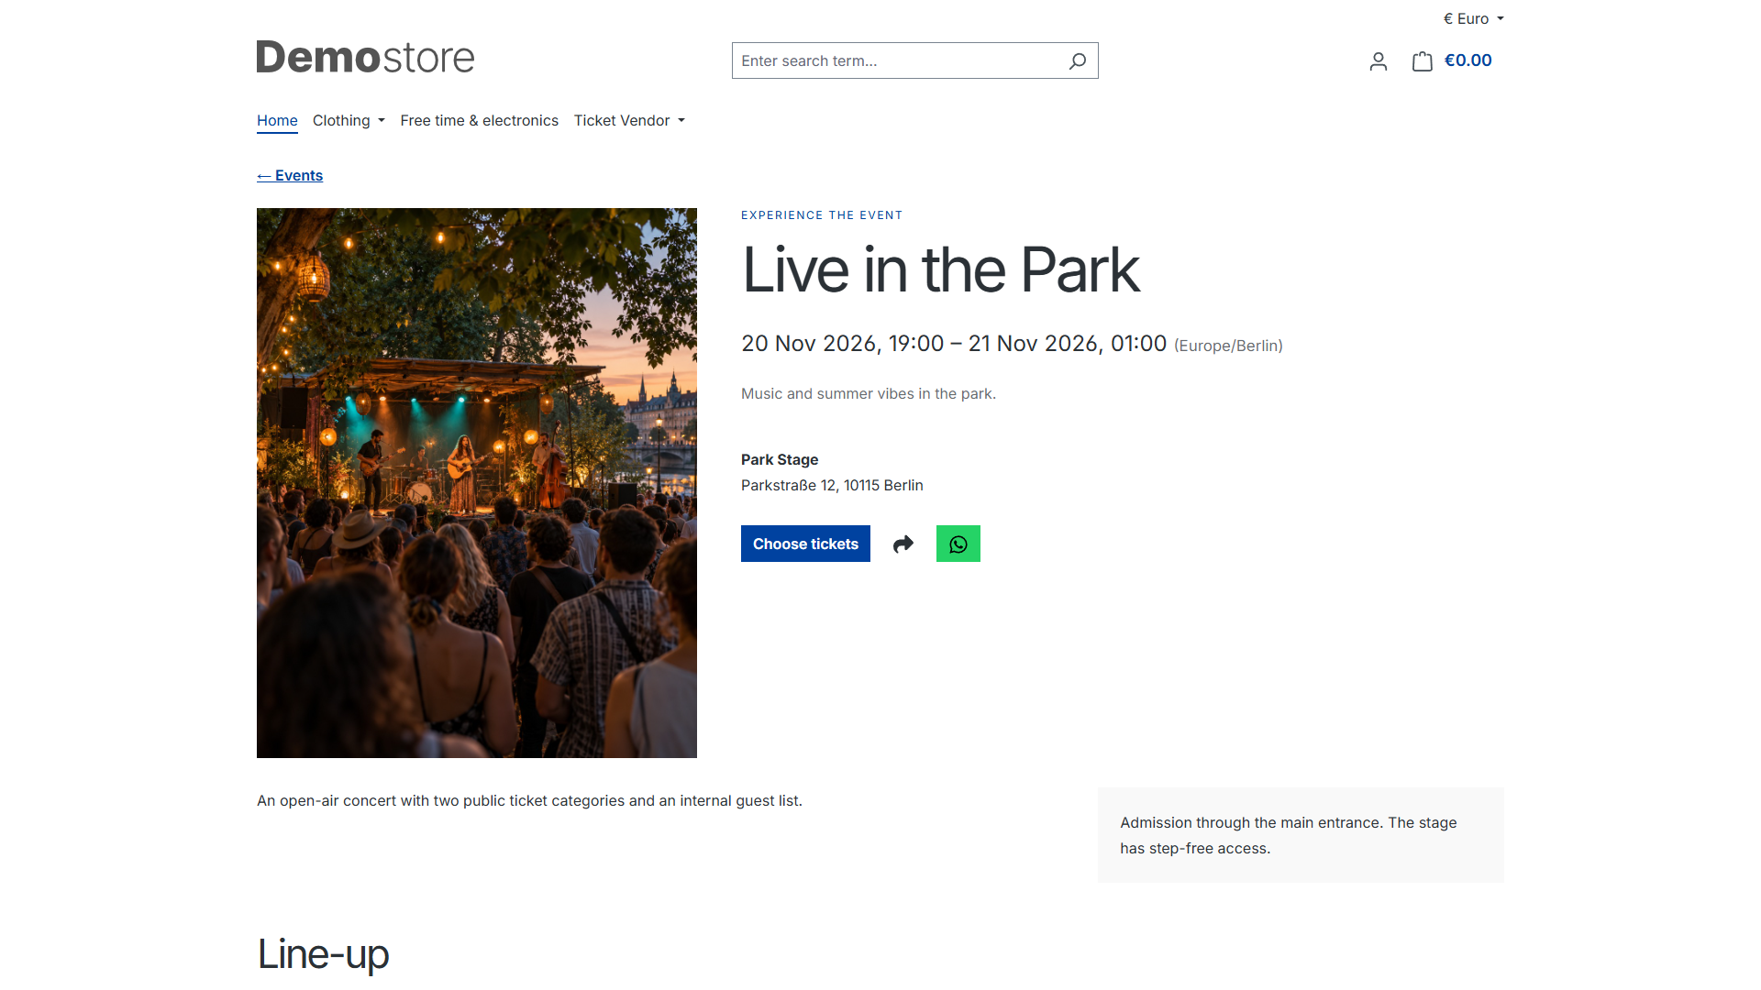Follow the back to Events link
Viewport: 1761px width, 990px height.
point(290,175)
